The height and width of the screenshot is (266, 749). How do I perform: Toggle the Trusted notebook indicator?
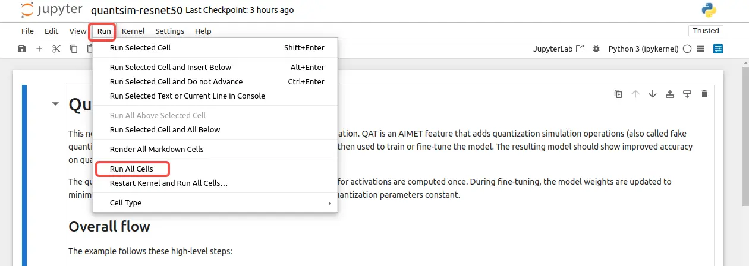(x=706, y=31)
